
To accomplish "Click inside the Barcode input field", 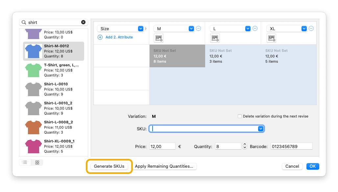I will pyautogui.click(x=291, y=146).
